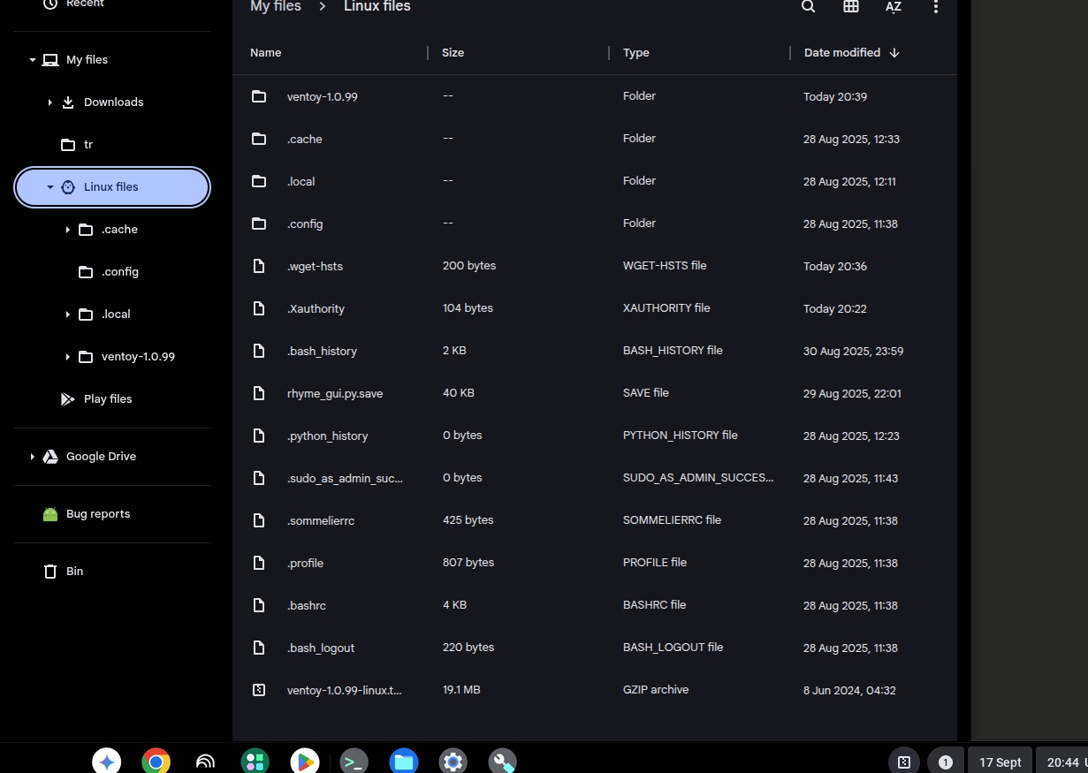Sort by Date modified column header
The height and width of the screenshot is (773, 1088).
click(x=841, y=53)
